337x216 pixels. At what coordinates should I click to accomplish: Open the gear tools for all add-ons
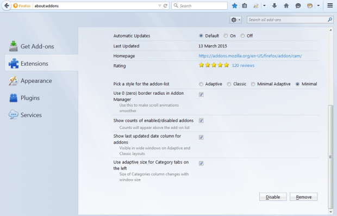click(235, 20)
